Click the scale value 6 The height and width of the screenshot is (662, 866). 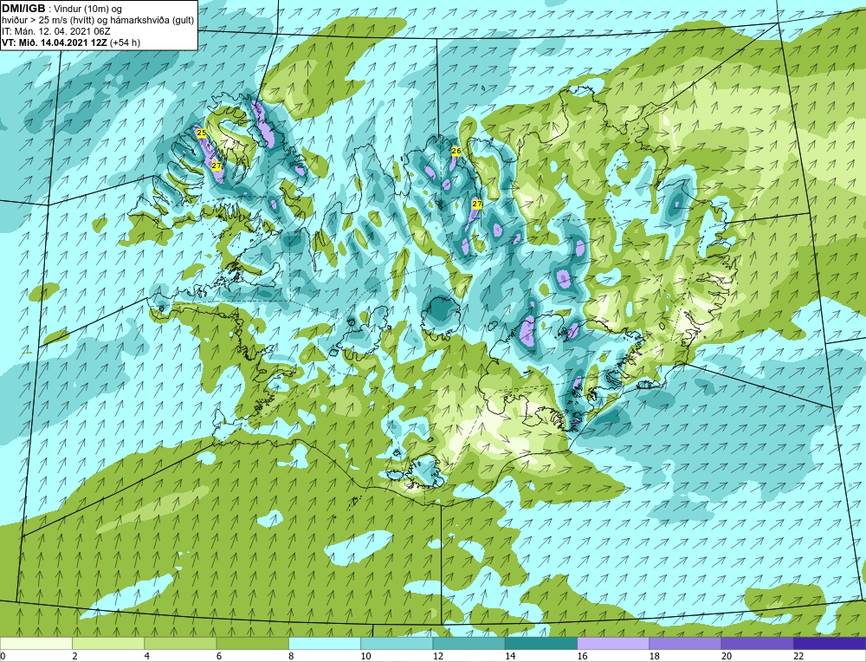219,656
